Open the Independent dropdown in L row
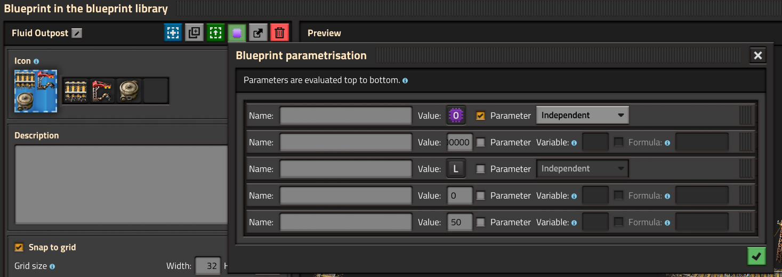 582,168
